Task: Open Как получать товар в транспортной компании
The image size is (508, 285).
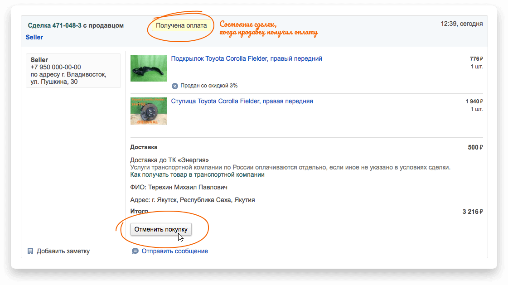Action: point(197,174)
